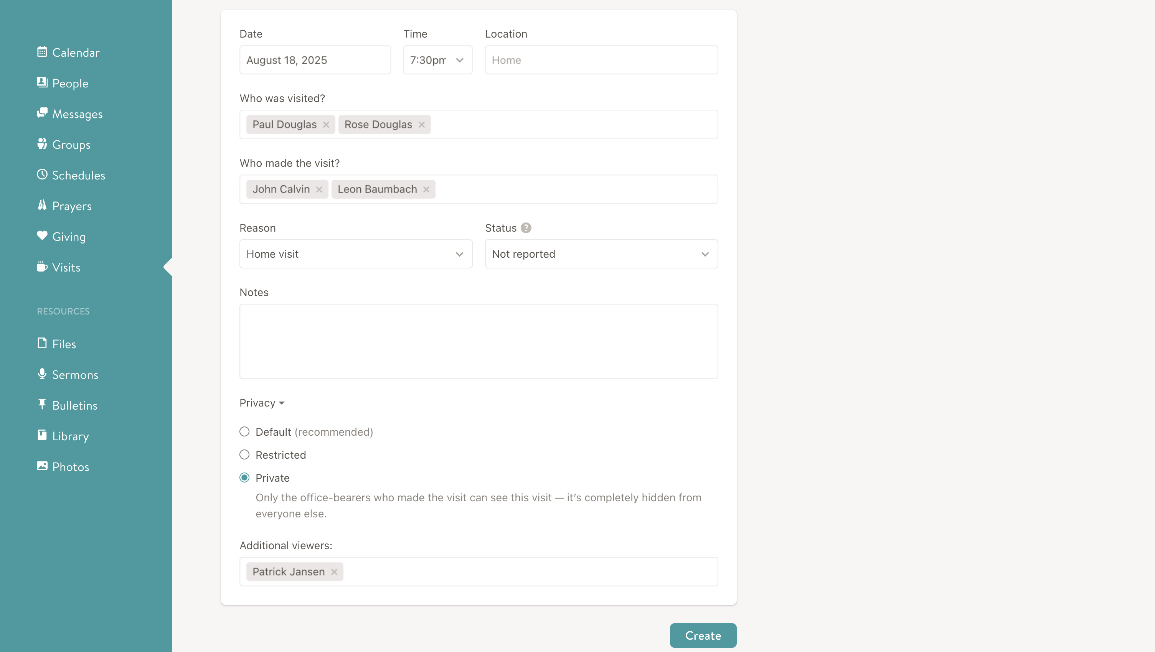Click the Visits coffee cup icon

coord(42,267)
